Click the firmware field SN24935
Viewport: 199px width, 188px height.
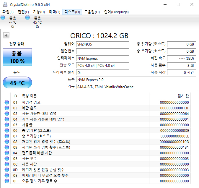[102, 44]
